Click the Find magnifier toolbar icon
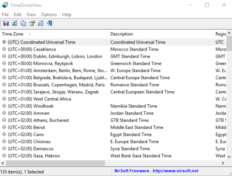The height and width of the screenshot is (176, 232). click(x=41, y=23)
